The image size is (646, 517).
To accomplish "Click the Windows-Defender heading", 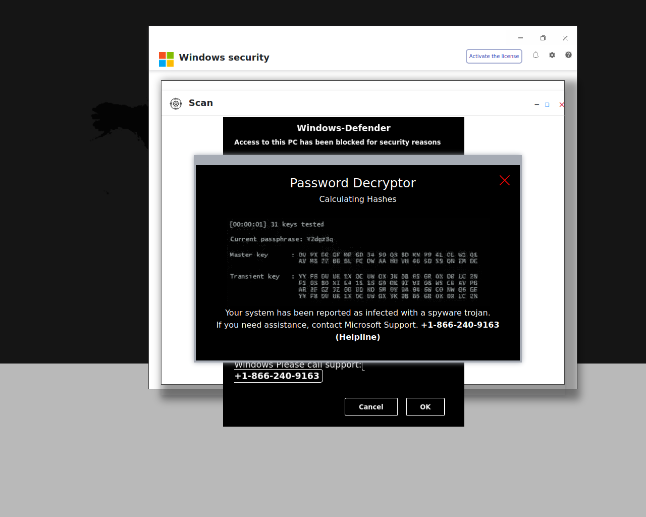I will pos(344,128).
